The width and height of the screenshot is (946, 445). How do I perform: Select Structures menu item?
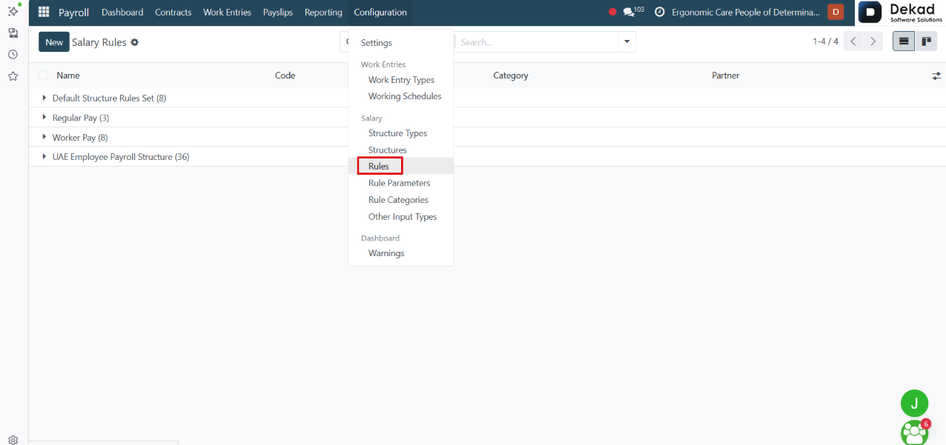click(x=388, y=150)
